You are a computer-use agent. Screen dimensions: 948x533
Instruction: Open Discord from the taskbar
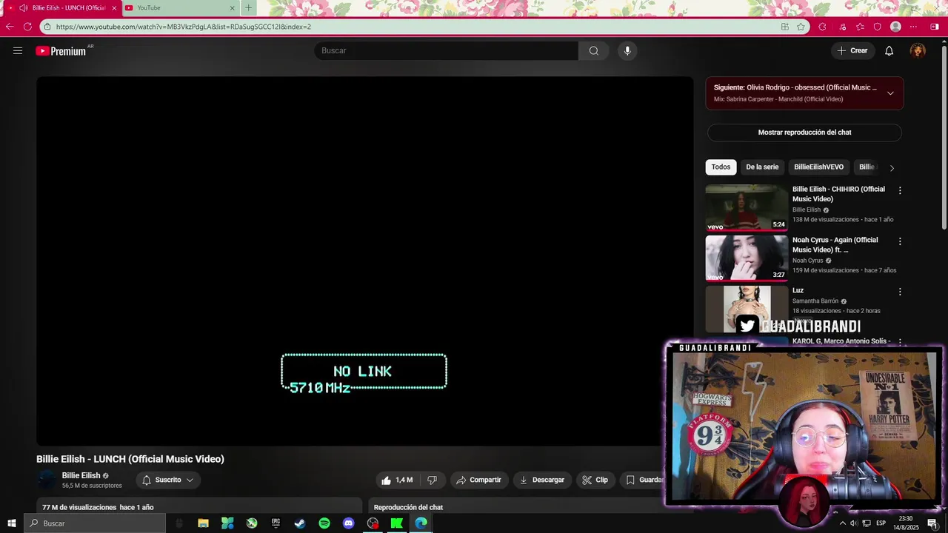point(349,523)
